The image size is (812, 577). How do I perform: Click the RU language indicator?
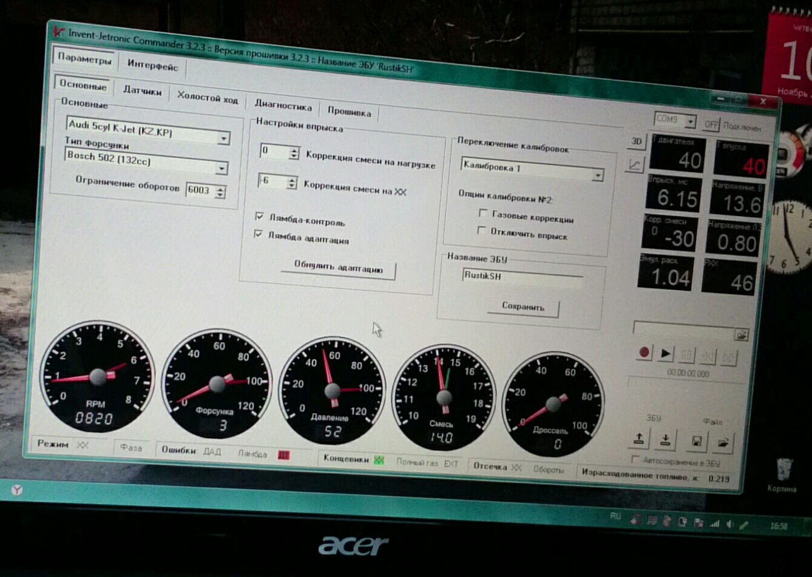[x=616, y=516]
